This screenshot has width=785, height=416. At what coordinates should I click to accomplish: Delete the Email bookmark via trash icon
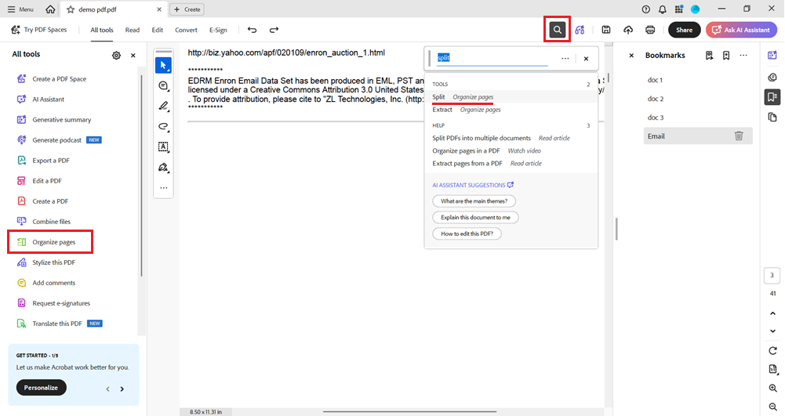[x=739, y=136]
